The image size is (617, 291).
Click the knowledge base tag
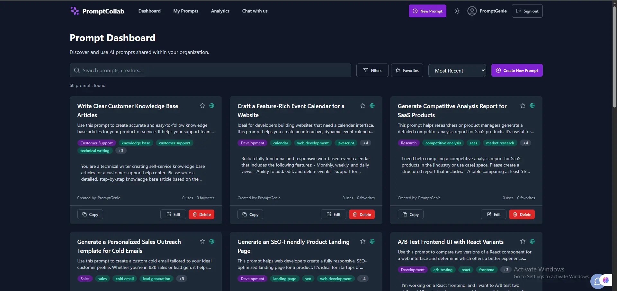pyautogui.click(x=136, y=143)
